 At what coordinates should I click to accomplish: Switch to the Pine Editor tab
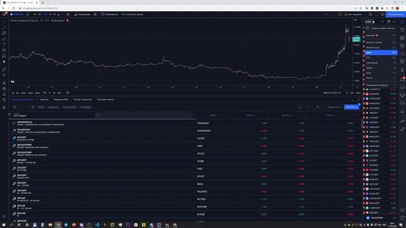click(x=61, y=99)
